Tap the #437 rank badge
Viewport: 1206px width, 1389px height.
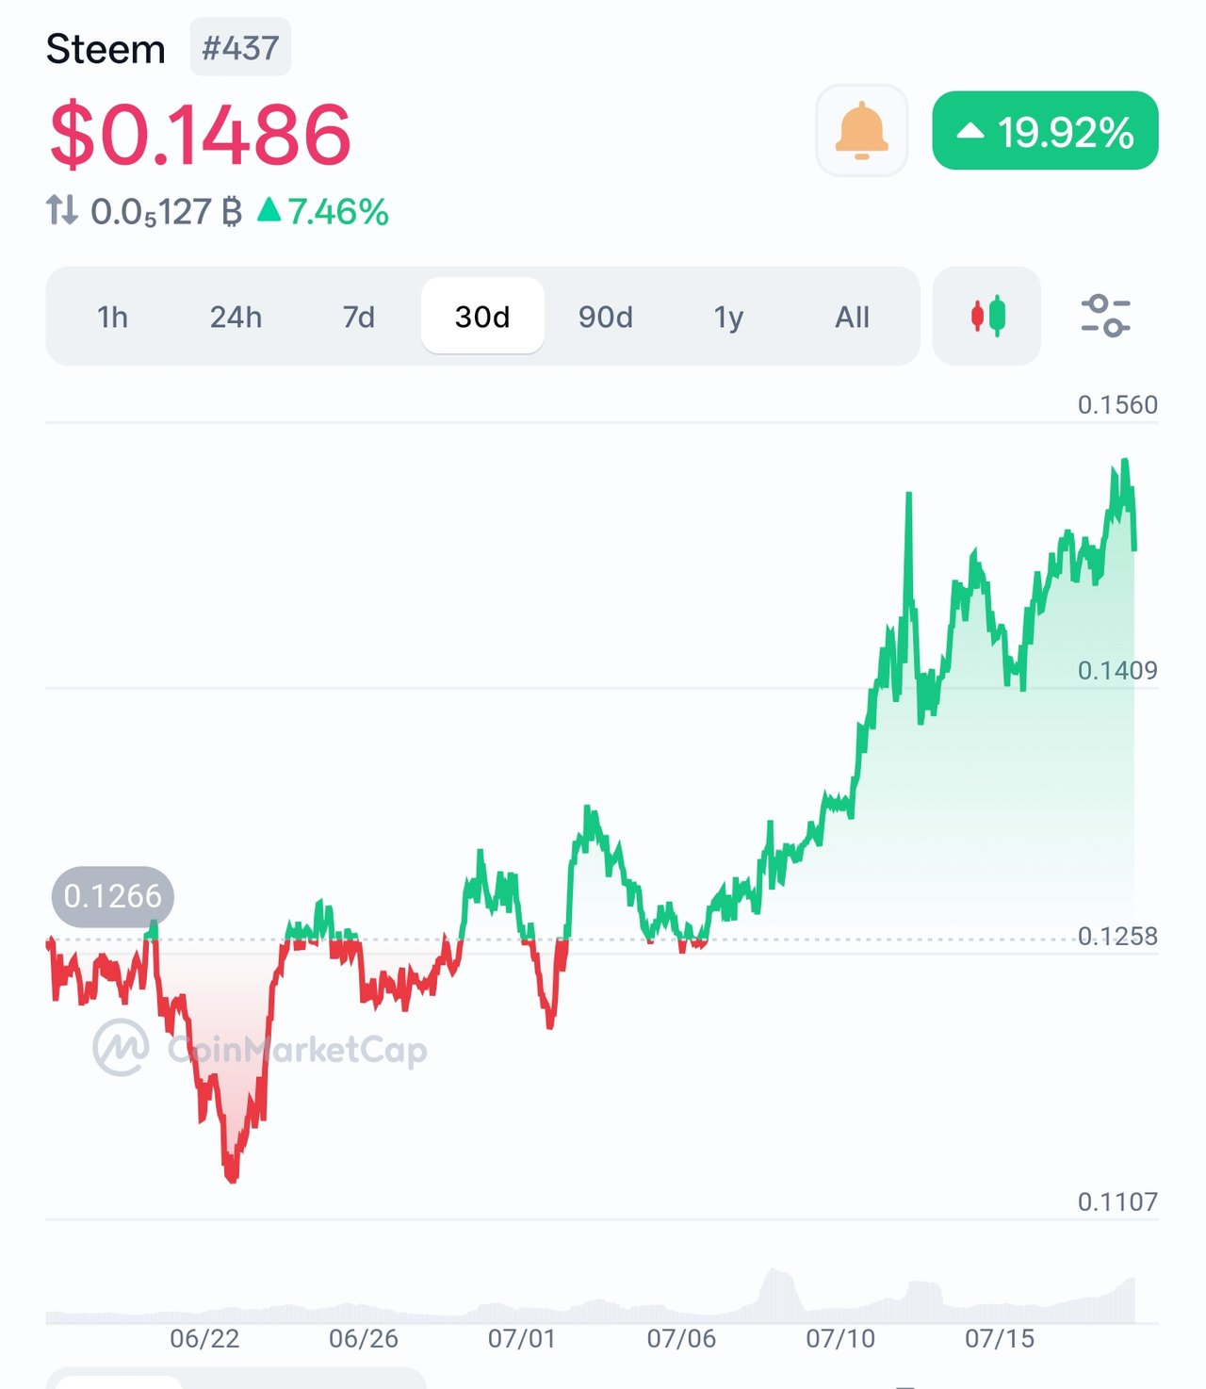tap(240, 48)
